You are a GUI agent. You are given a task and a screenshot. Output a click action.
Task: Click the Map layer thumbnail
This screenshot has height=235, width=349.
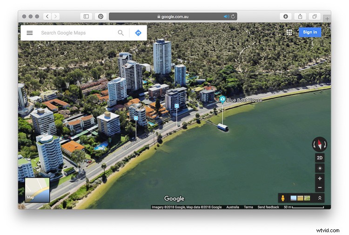tap(37, 190)
